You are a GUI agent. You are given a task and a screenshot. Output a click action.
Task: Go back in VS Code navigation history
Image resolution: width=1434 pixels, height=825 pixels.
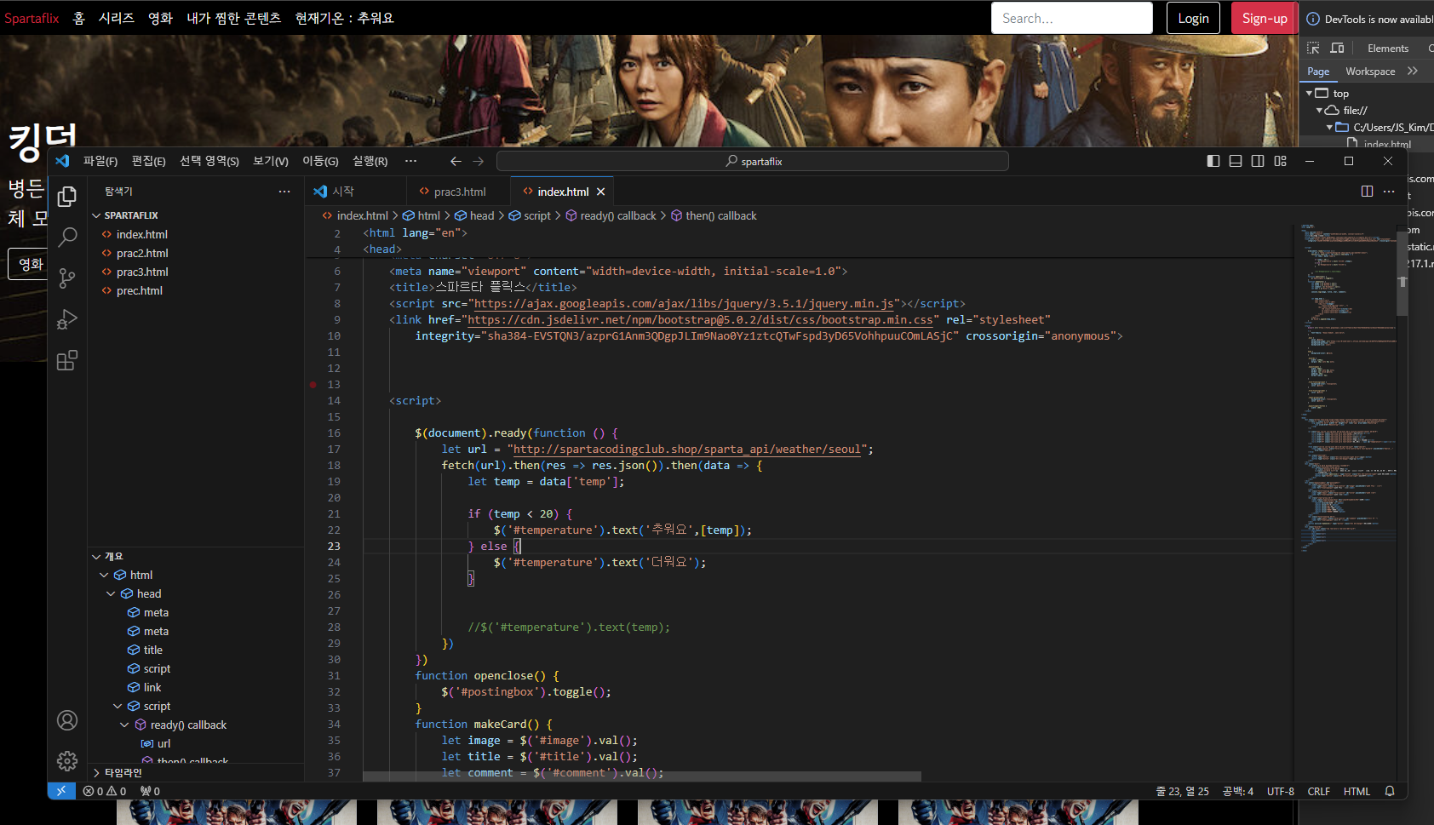(x=456, y=161)
